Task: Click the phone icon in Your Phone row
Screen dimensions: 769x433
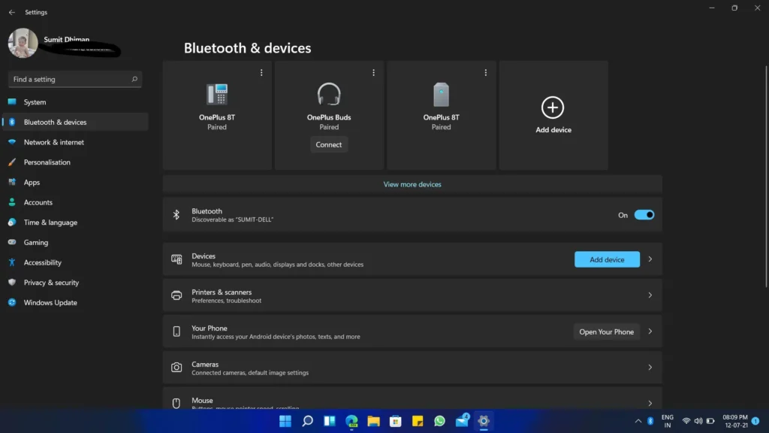Action: [x=176, y=332]
